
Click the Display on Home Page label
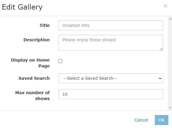30,63
